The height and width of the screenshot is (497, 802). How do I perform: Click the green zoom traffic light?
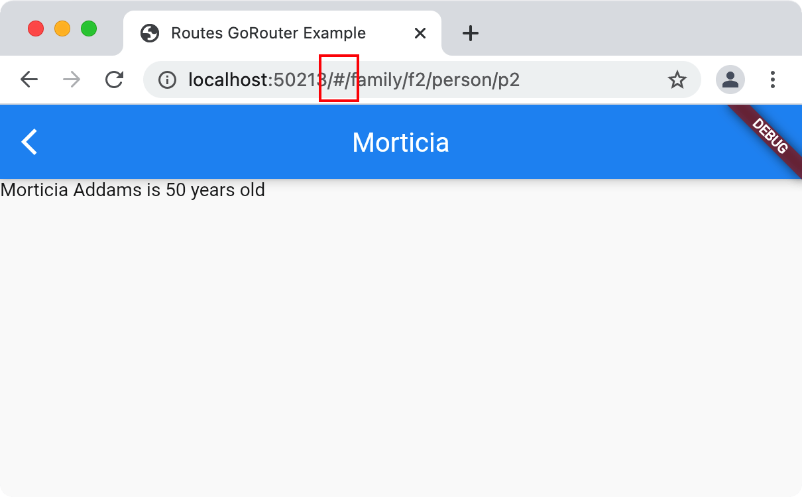(x=89, y=28)
